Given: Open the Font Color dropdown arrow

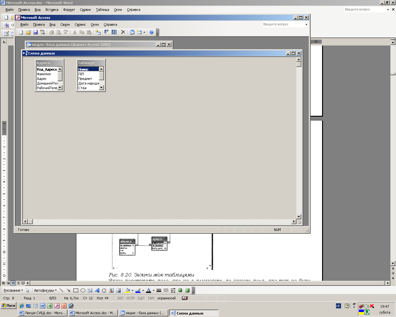Looking at the screenshot, I should [x=153, y=290].
